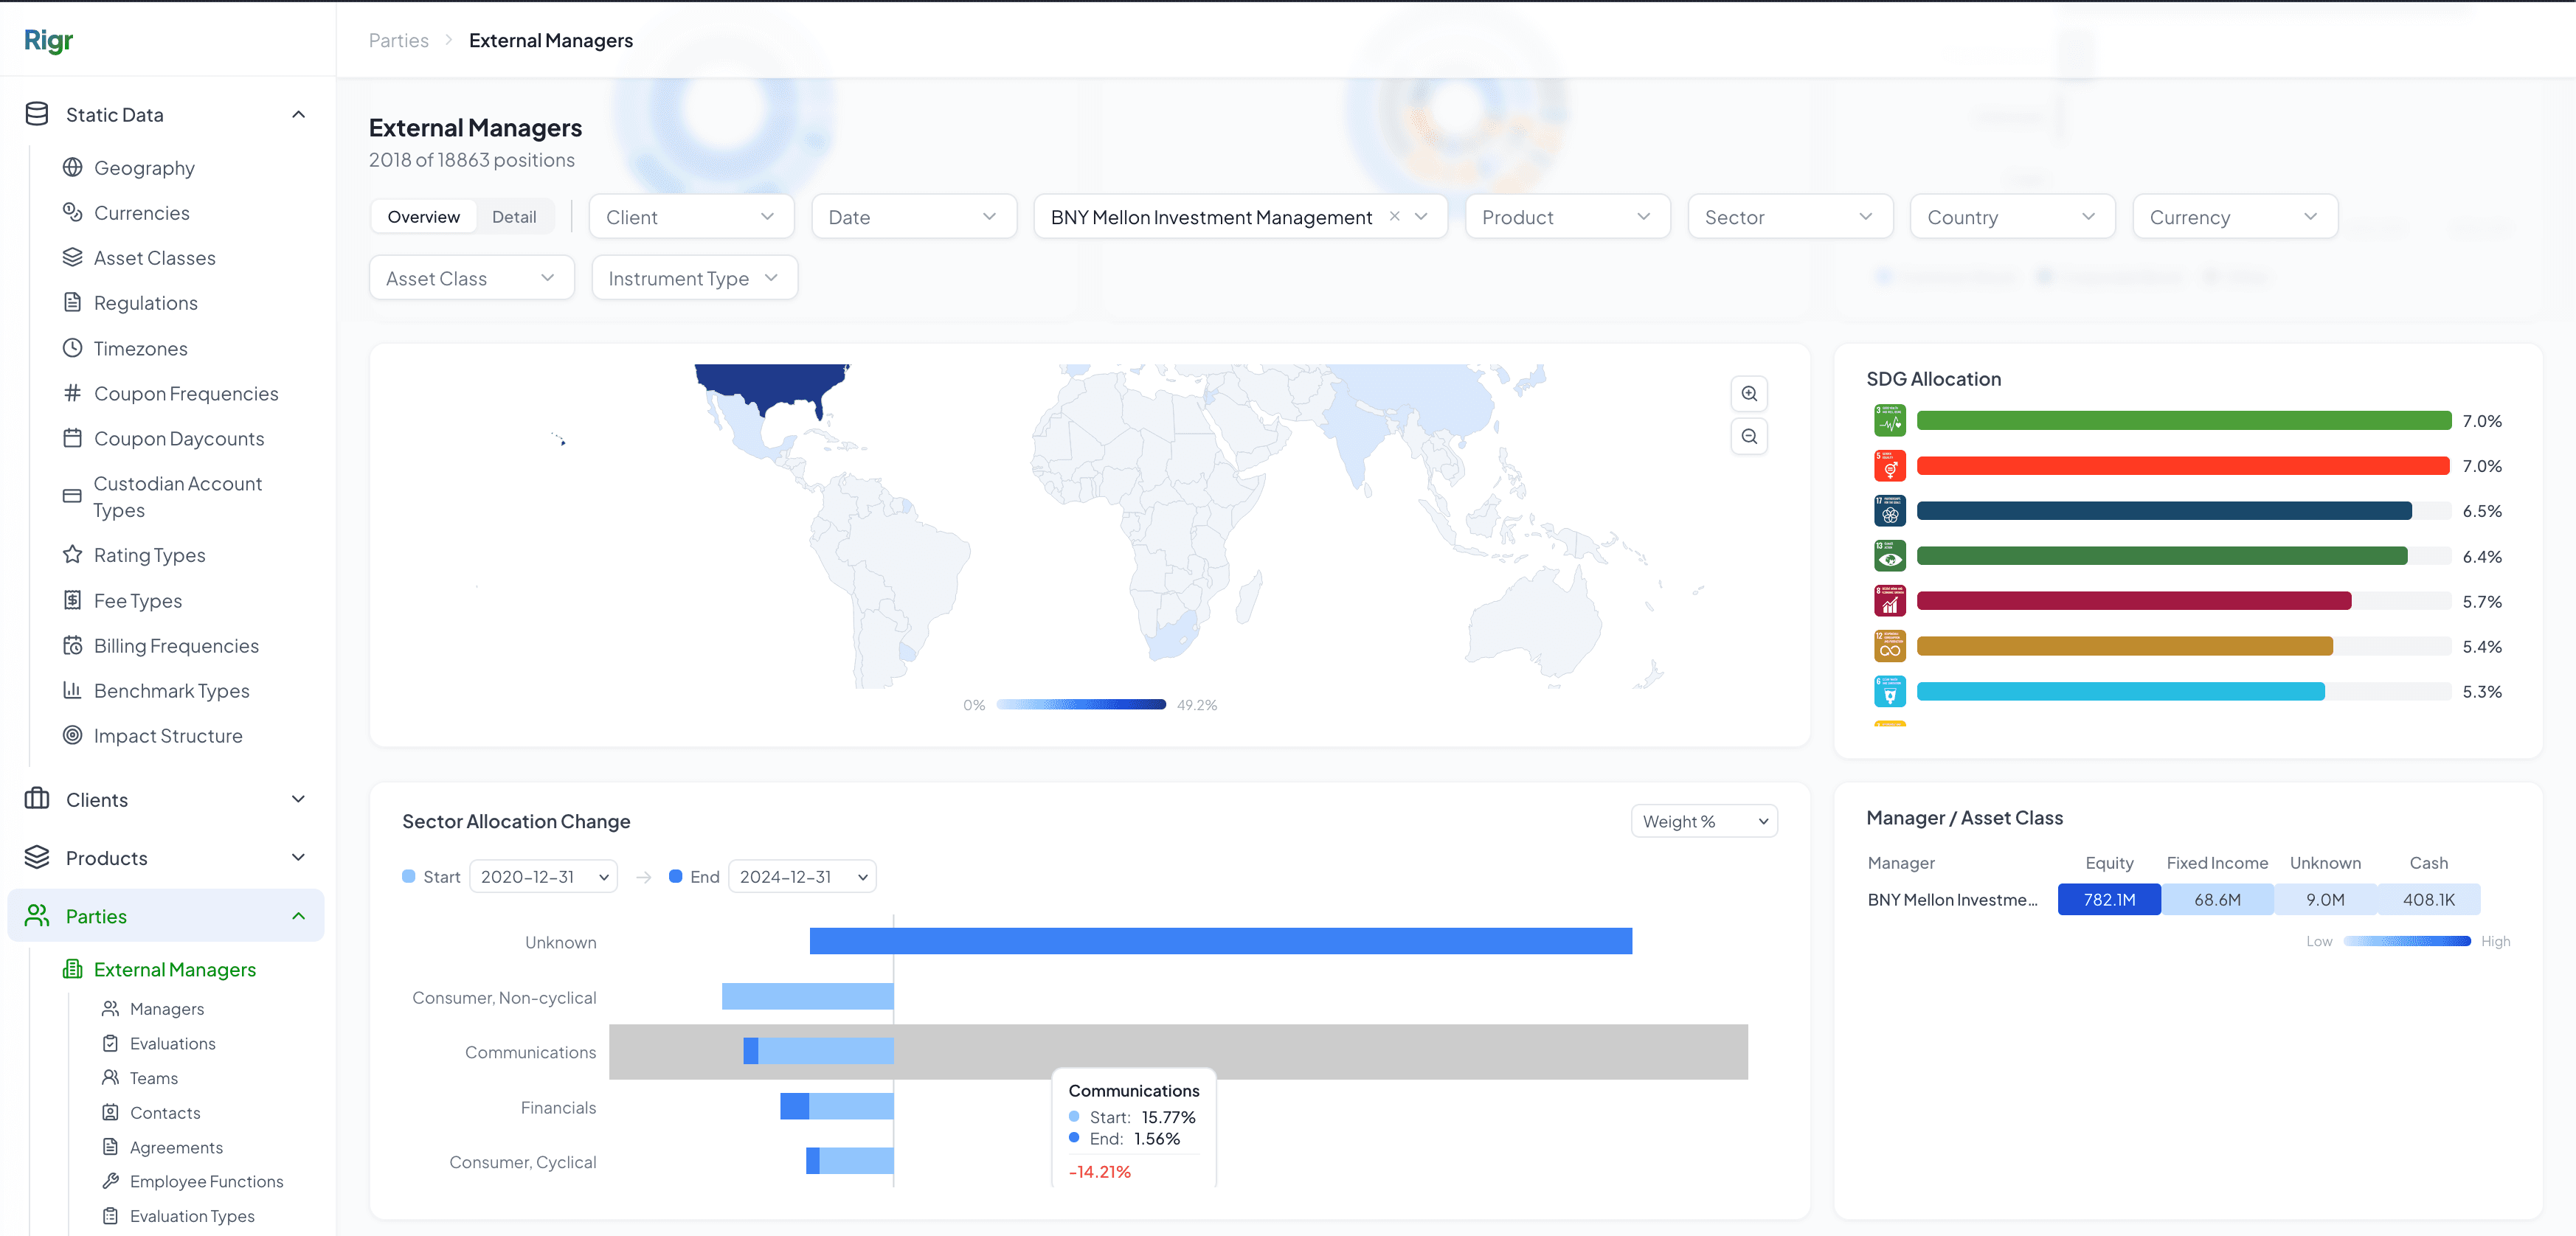The width and height of the screenshot is (2576, 1236).
Task: Clear BNY Mellon manager filter
Action: pyautogui.click(x=1394, y=216)
